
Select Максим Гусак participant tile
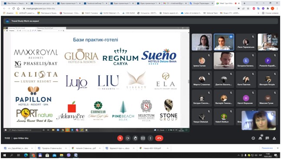coord(268,98)
